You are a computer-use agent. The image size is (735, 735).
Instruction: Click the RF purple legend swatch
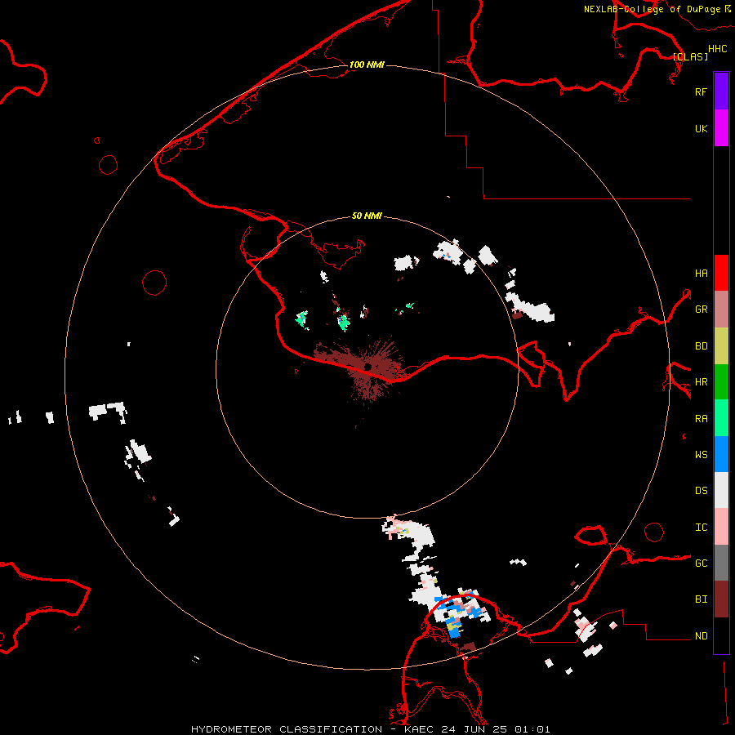click(721, 91)
